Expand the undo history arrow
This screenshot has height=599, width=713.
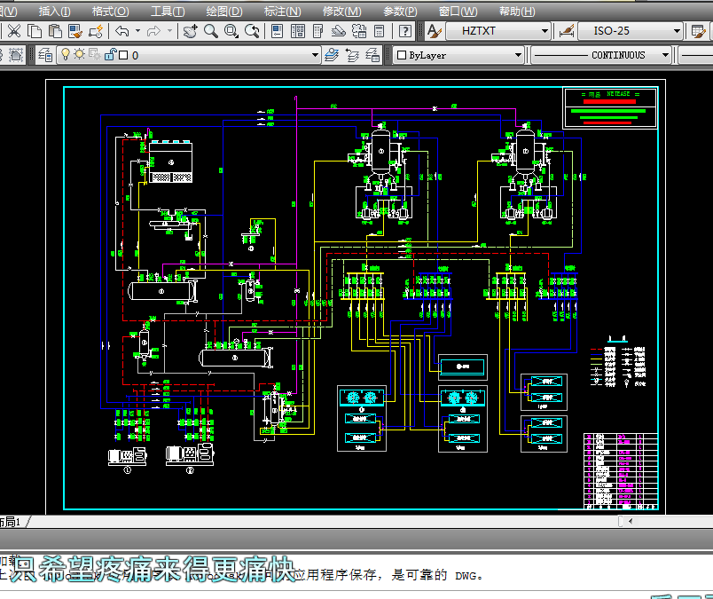point(137,31)
